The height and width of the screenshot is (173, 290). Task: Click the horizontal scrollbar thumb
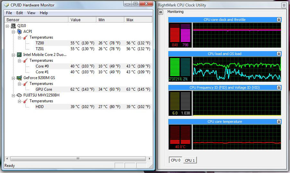[78, 159]
